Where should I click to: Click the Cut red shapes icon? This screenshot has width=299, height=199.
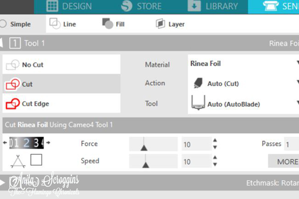[x=12, y=84]
